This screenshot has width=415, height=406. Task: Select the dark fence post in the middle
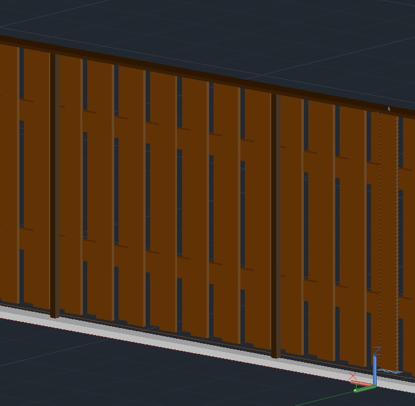(x=276, y=226)
